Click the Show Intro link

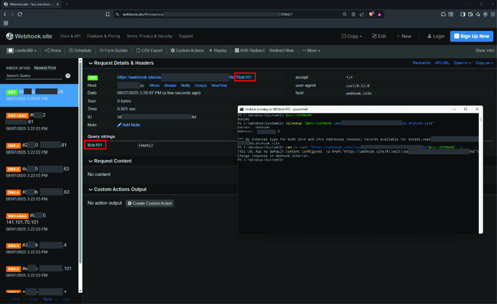[x=485, y=50]
